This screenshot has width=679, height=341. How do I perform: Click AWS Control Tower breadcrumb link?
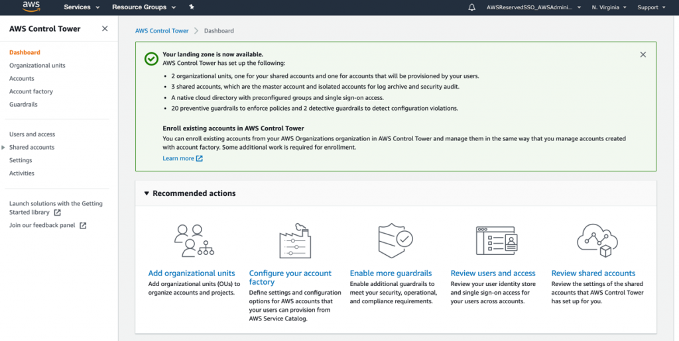162,30
